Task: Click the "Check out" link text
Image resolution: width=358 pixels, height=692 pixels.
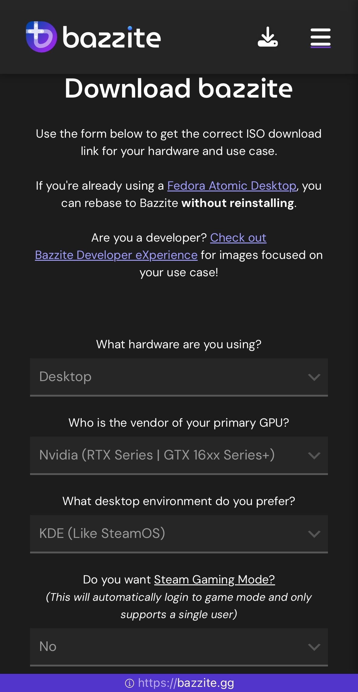Action: (238, 238)
